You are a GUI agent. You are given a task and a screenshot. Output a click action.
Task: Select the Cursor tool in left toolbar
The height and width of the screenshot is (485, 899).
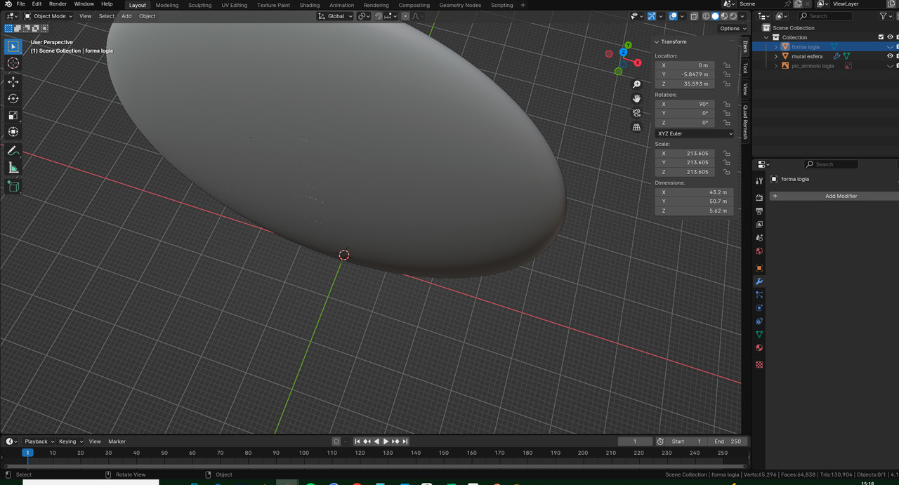[x=13, y=63]
